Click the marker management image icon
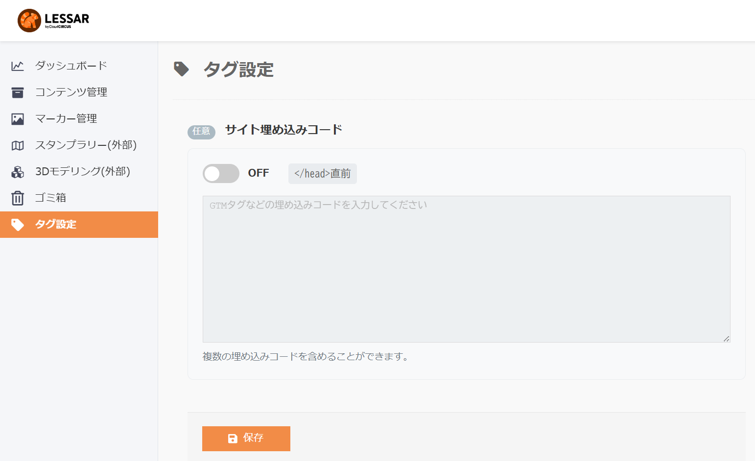 point(18,119)
